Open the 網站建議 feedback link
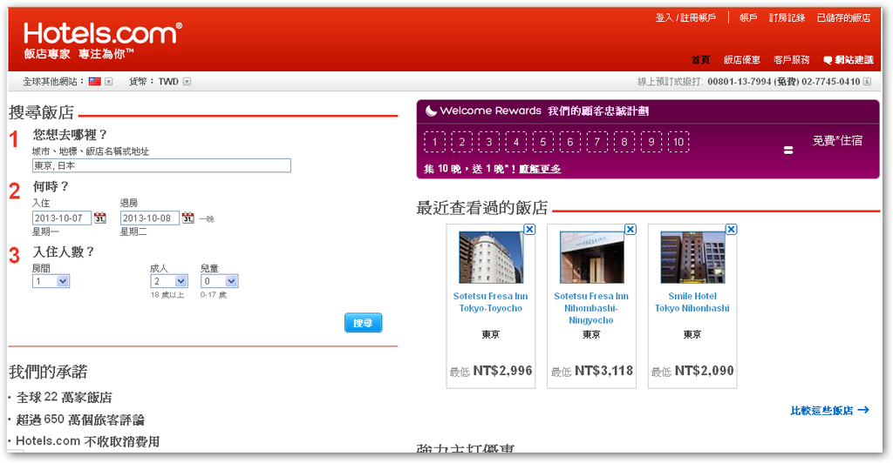Viewport: 893px width, 463px height. point(854,60)
